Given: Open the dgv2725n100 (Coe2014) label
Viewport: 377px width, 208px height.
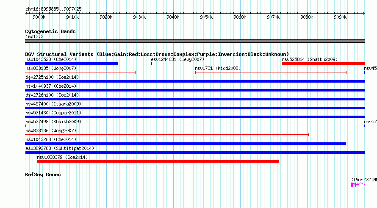Looking at the screenshot, I should click(x=52, y=77).
